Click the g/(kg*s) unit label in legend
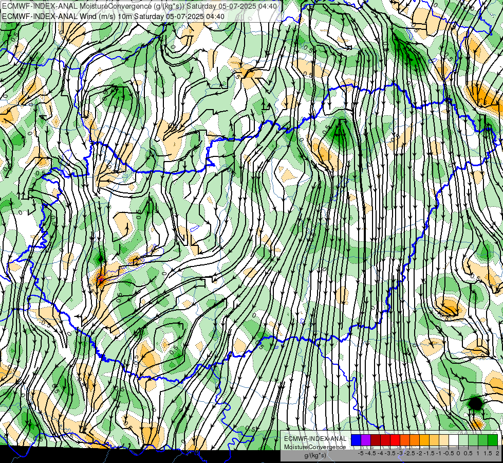Image resolution: width=503 pixels, height=463 pixels. [315, 455]
